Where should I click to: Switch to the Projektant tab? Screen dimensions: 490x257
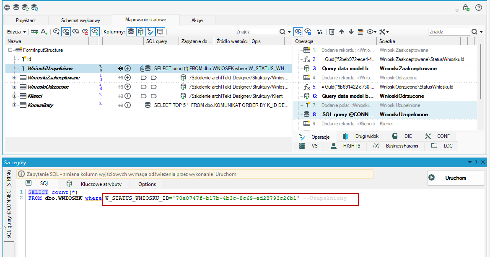point(26,20)
